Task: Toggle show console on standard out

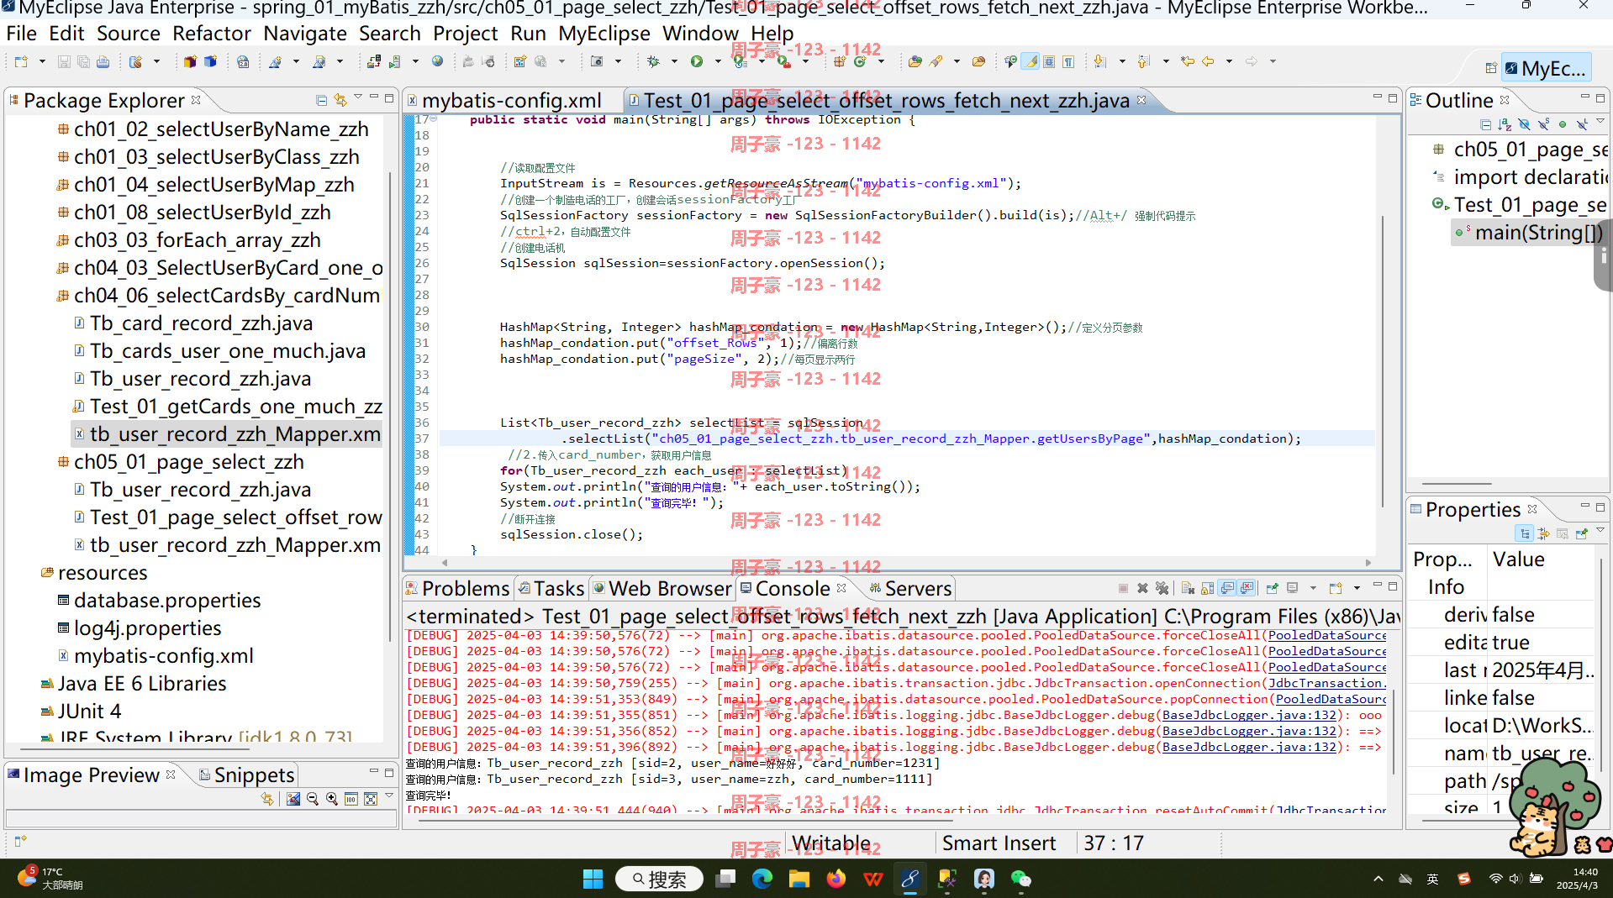Action: pyautogui.click(x=1227, y=588)
